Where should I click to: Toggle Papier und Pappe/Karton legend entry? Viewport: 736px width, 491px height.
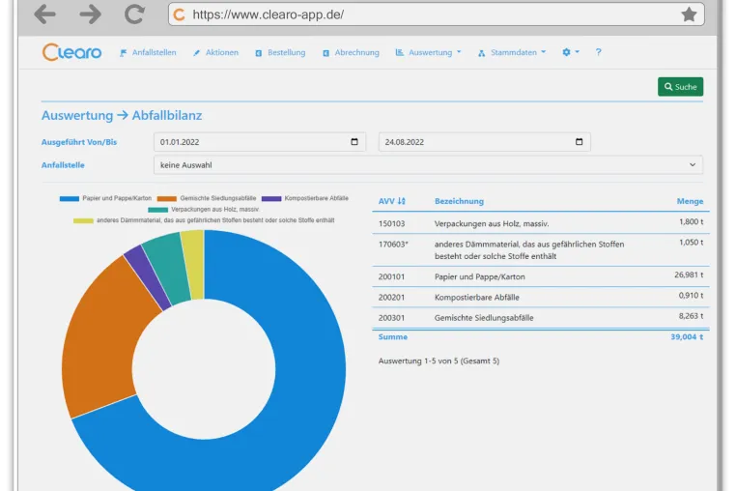pyautogui.click(x=105, y=198)
